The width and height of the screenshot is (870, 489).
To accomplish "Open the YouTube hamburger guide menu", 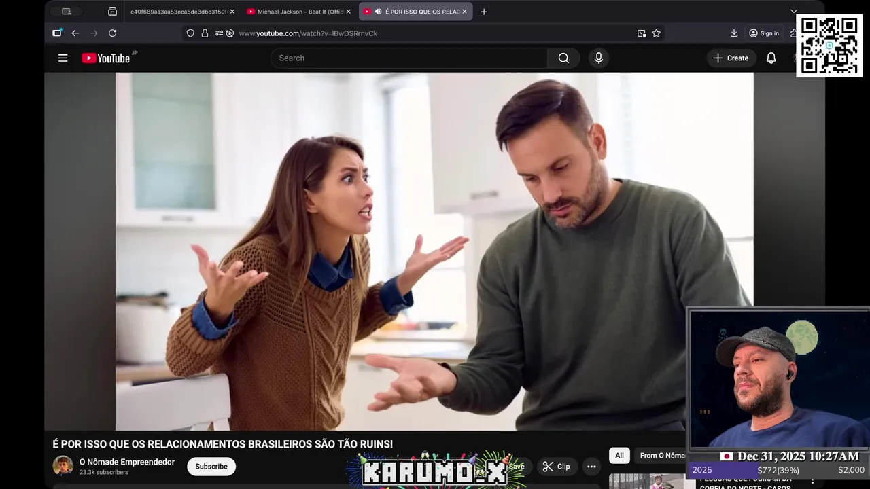I will pyautogui.click(x=63, y=58).
